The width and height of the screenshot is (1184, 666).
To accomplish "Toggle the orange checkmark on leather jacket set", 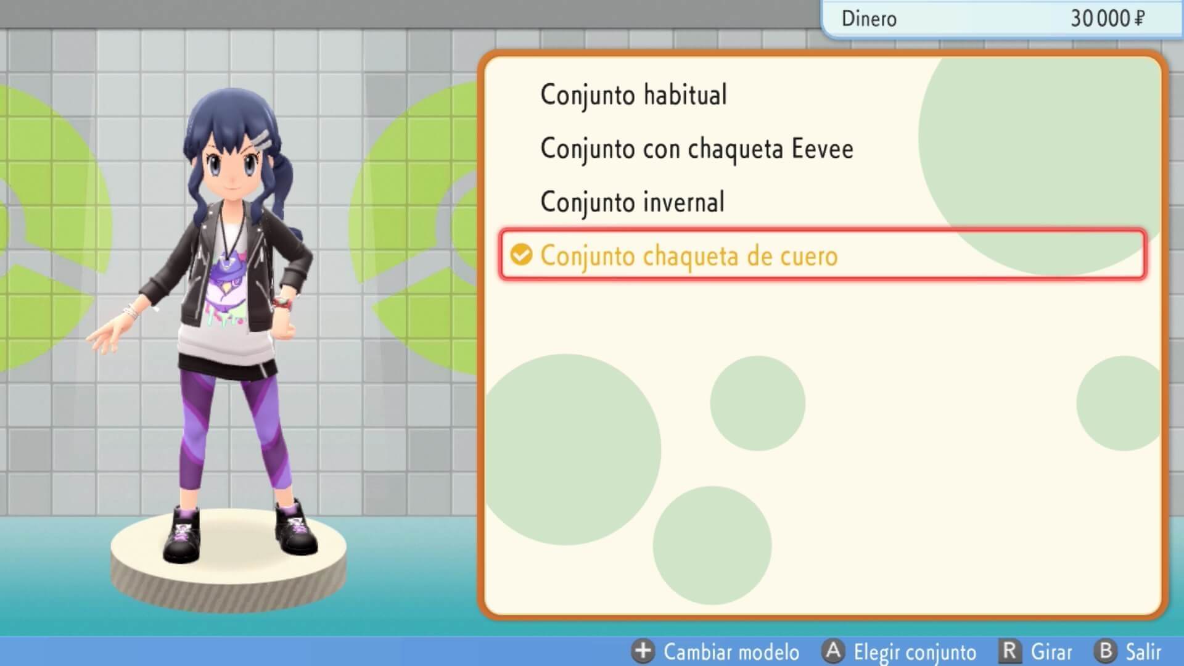I will point(521,255).
